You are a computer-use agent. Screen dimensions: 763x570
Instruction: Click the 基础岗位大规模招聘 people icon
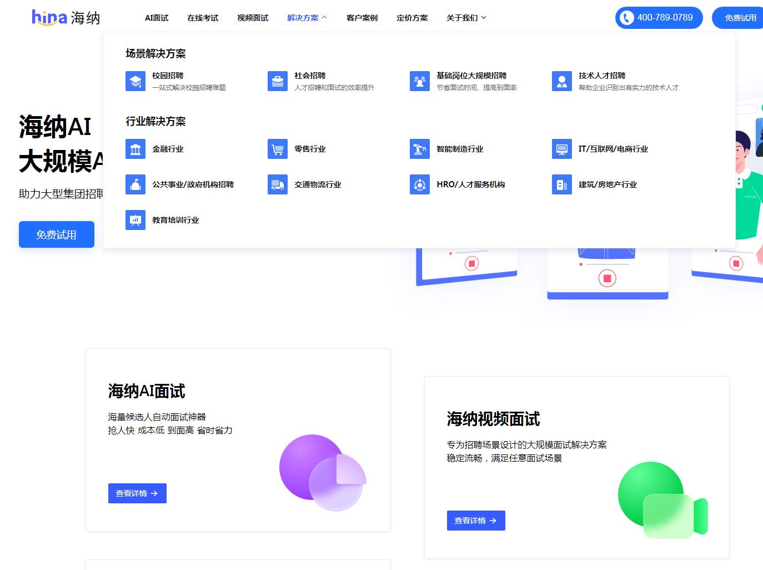click(x=420, y=81)
